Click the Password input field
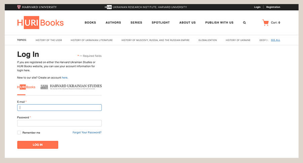The image size is (303, 163). [x=59, y=123]
